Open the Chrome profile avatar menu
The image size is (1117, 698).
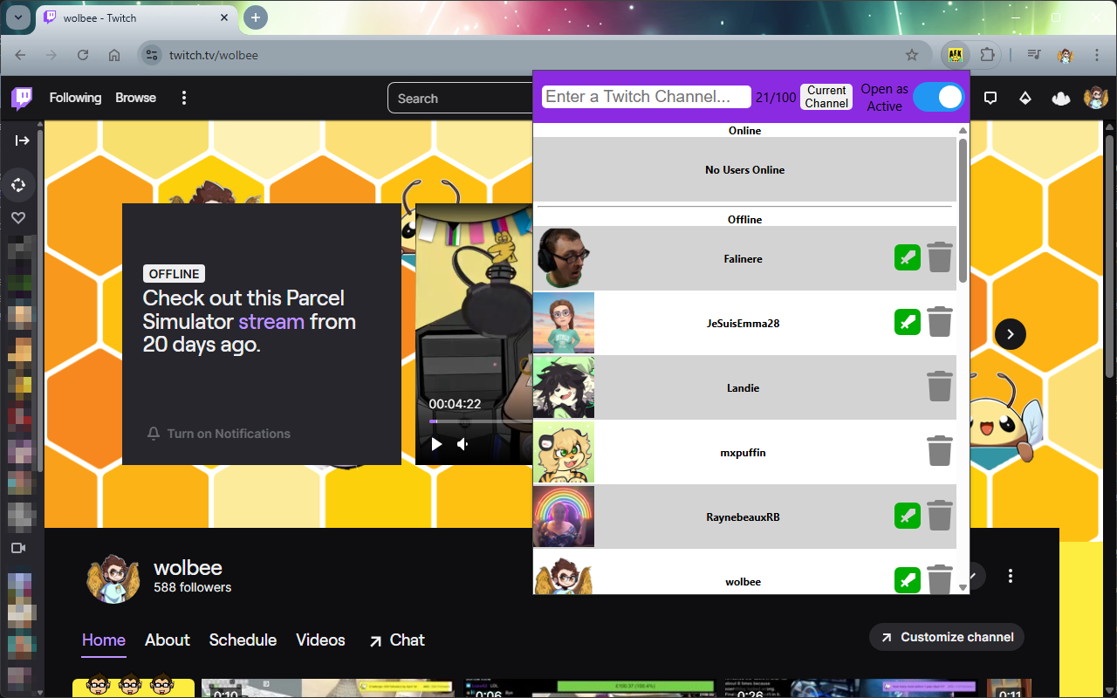[1066, 55]
